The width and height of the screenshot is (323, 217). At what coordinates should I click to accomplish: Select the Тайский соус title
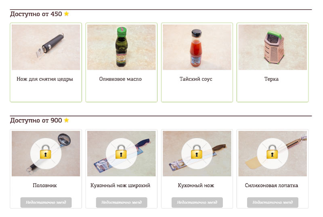pos(196,79)
